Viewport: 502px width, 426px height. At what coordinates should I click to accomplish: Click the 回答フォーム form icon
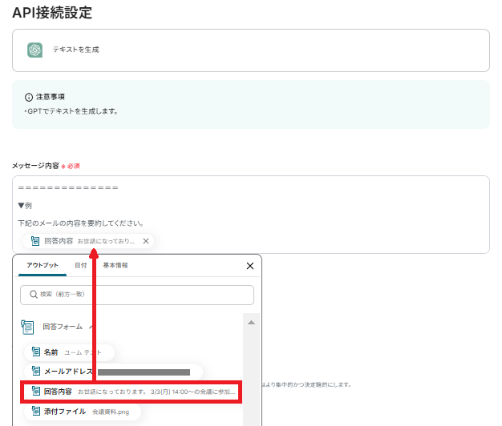click(27, 327)
